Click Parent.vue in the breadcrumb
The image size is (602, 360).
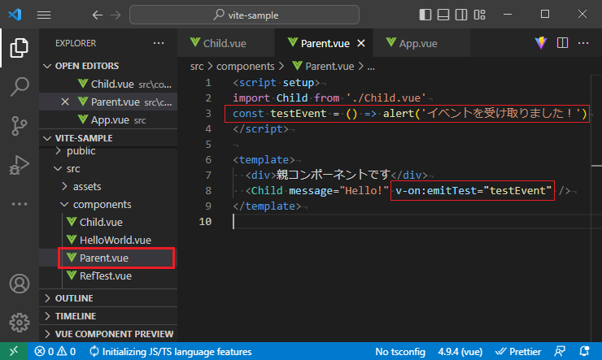coord(323,67)
